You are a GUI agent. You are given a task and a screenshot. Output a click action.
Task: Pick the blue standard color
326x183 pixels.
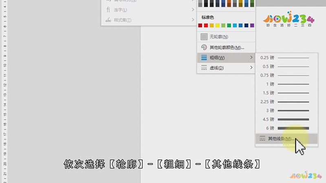[240, 25]
